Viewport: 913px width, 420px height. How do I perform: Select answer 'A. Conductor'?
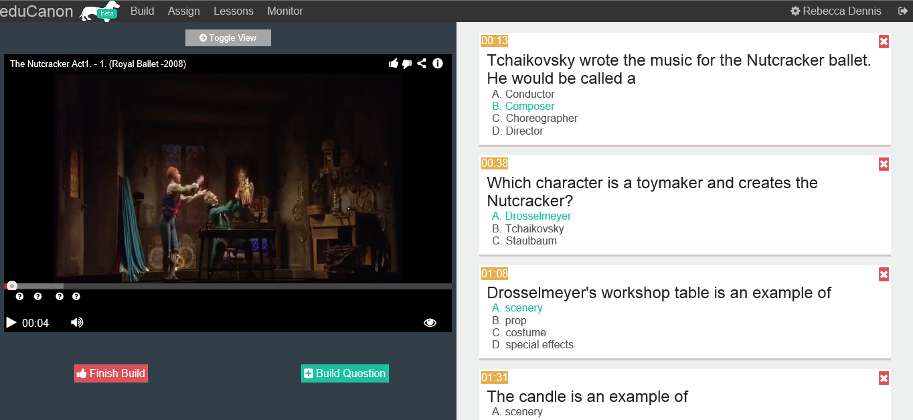pyautogui.click(x=523, y=94)
